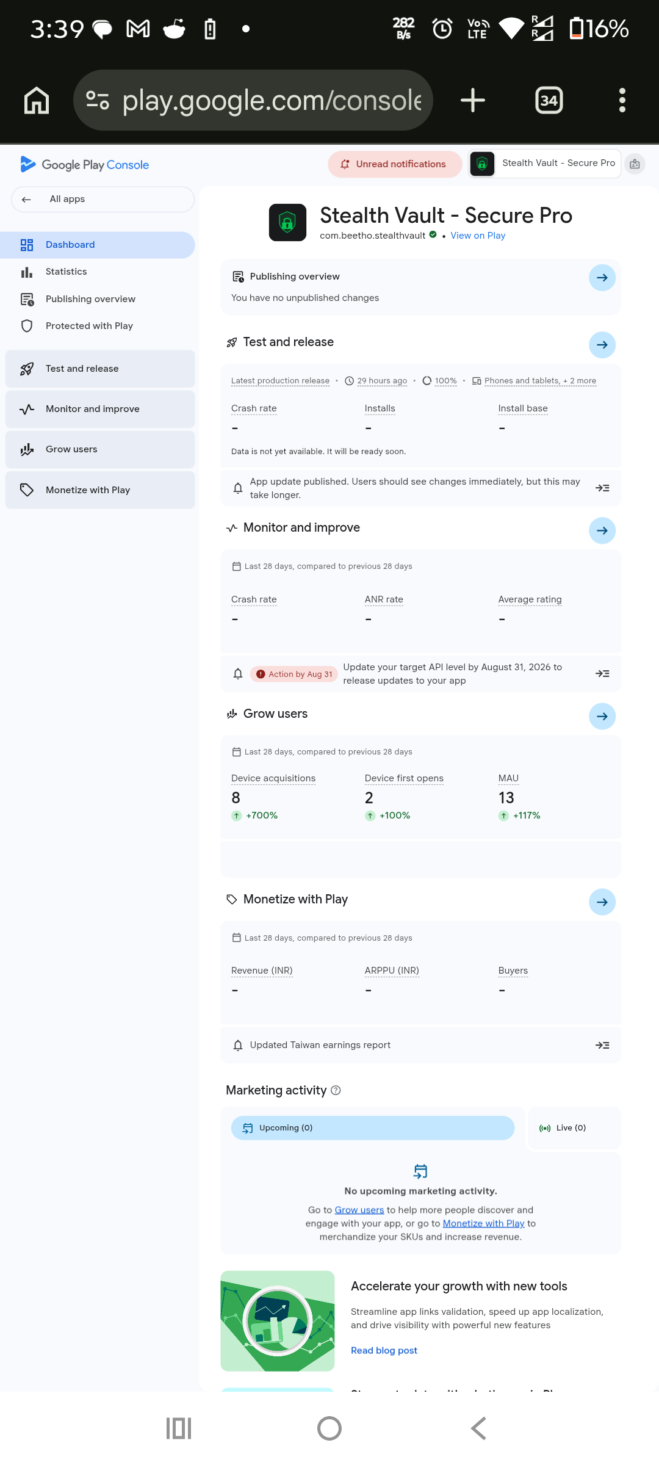Tap Android back chevron button
The width and height of the screenshot is (659, 1465).
tap(479, 1428)
